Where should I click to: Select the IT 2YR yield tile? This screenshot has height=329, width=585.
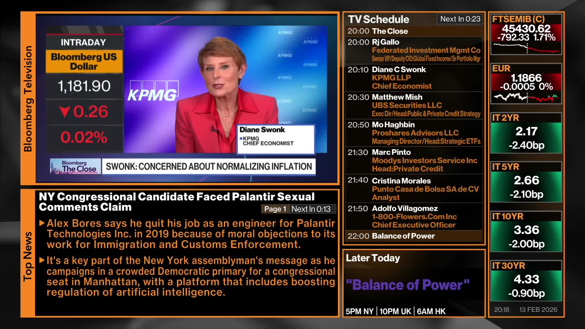526,133
